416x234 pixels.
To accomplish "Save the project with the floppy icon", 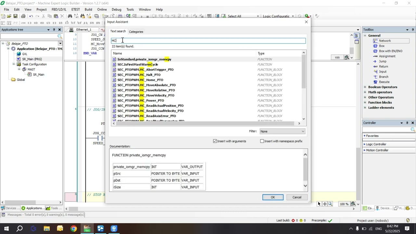I will 15,16.
